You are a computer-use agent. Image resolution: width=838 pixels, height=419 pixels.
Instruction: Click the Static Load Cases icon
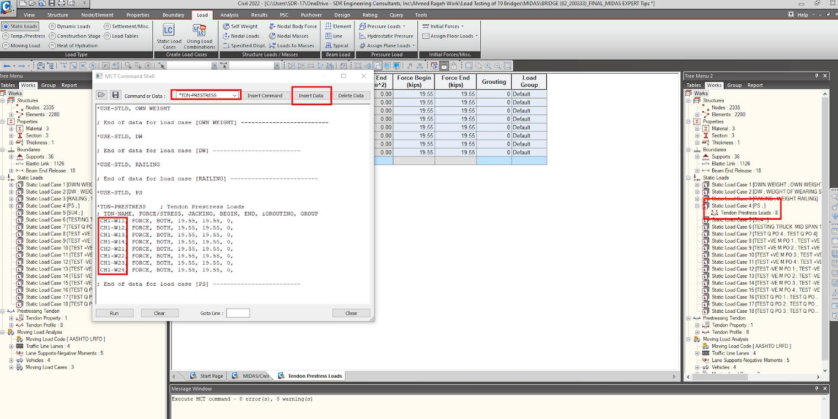coord(169,31)
